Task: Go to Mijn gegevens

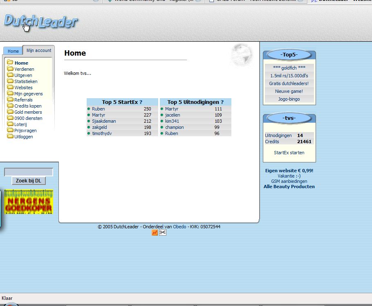Action: (x=29, y=94)
